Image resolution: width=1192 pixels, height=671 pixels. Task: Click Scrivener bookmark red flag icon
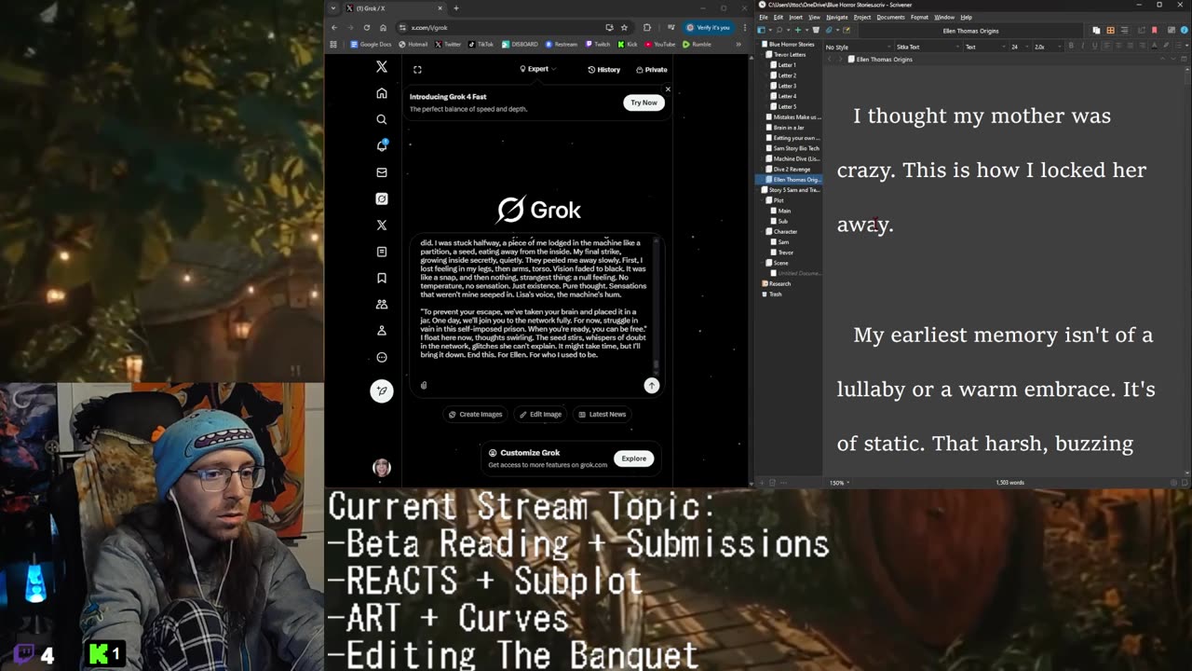point(1155,30)
